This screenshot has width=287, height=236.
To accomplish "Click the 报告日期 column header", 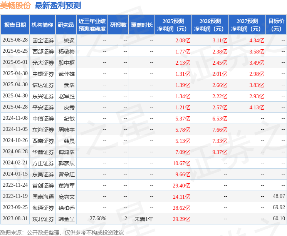I will [x=15, y=25].
